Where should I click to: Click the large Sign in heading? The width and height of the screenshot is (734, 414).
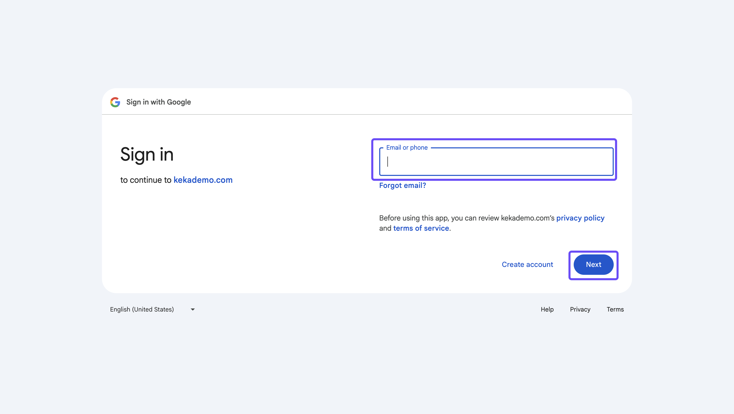(x=147, y=154)
